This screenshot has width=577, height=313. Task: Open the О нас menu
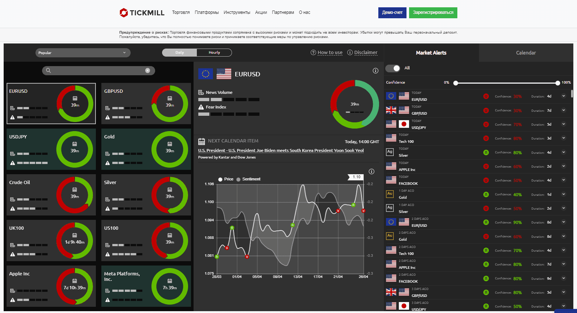[304, 12]
